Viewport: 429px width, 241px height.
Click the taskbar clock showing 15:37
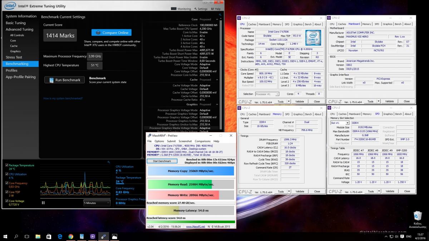point(420,236)
